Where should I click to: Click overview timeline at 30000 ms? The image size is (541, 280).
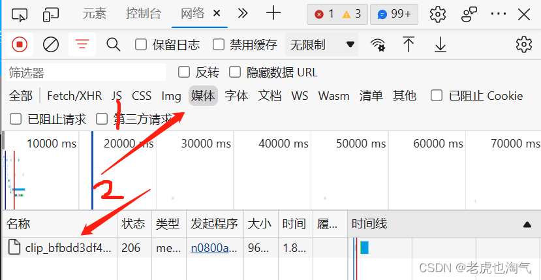coord(206,144)
